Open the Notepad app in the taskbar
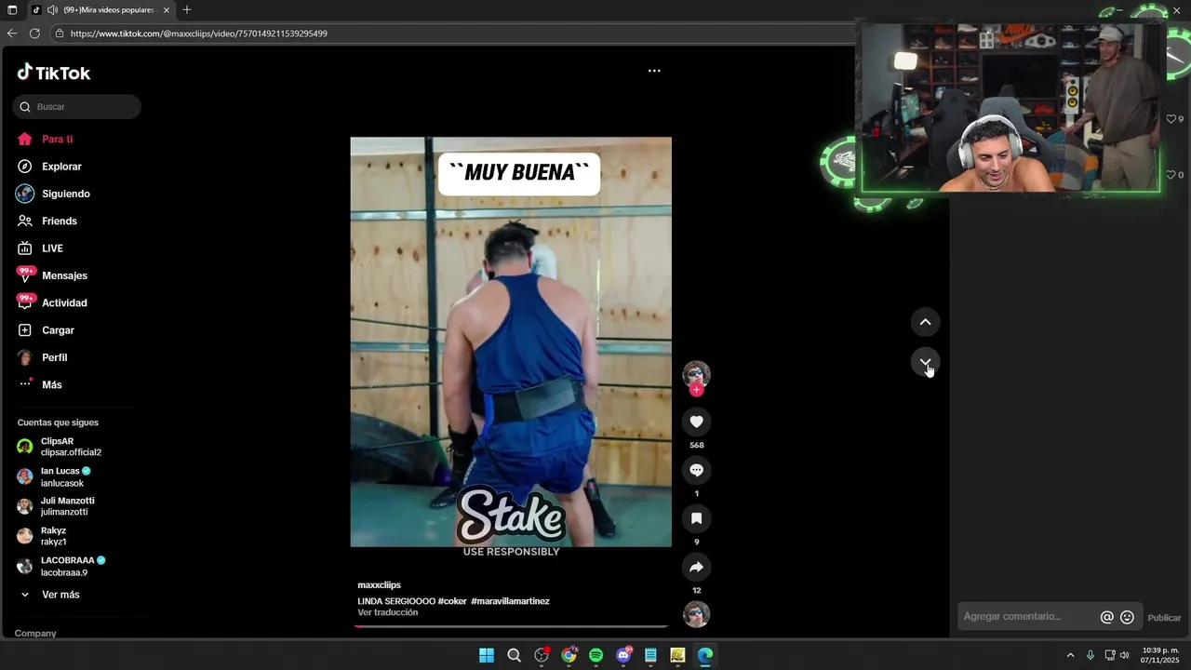 click(650, 655)
